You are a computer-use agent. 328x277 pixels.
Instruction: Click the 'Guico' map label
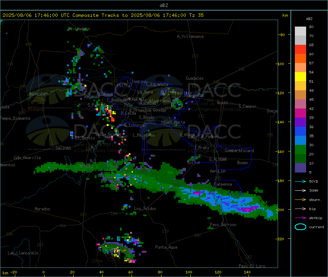(x=222, y=102)
